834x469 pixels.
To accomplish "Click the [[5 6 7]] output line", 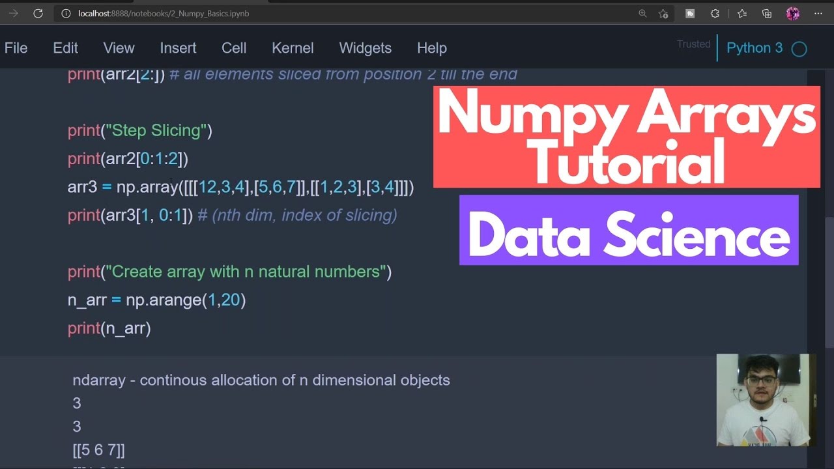I will [98, 450].
